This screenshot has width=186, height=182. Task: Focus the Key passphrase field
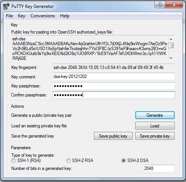[x=114, y=86]
